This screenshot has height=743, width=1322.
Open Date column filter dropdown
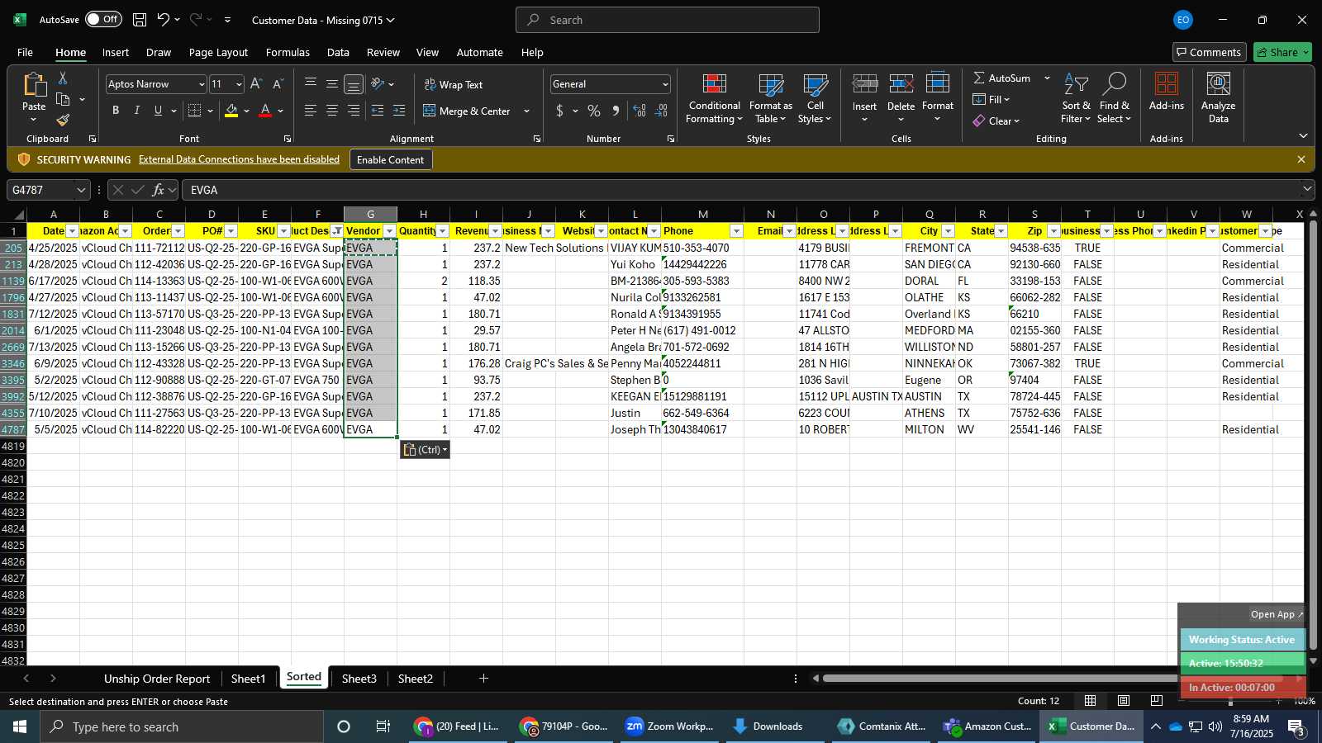[72, 231]
